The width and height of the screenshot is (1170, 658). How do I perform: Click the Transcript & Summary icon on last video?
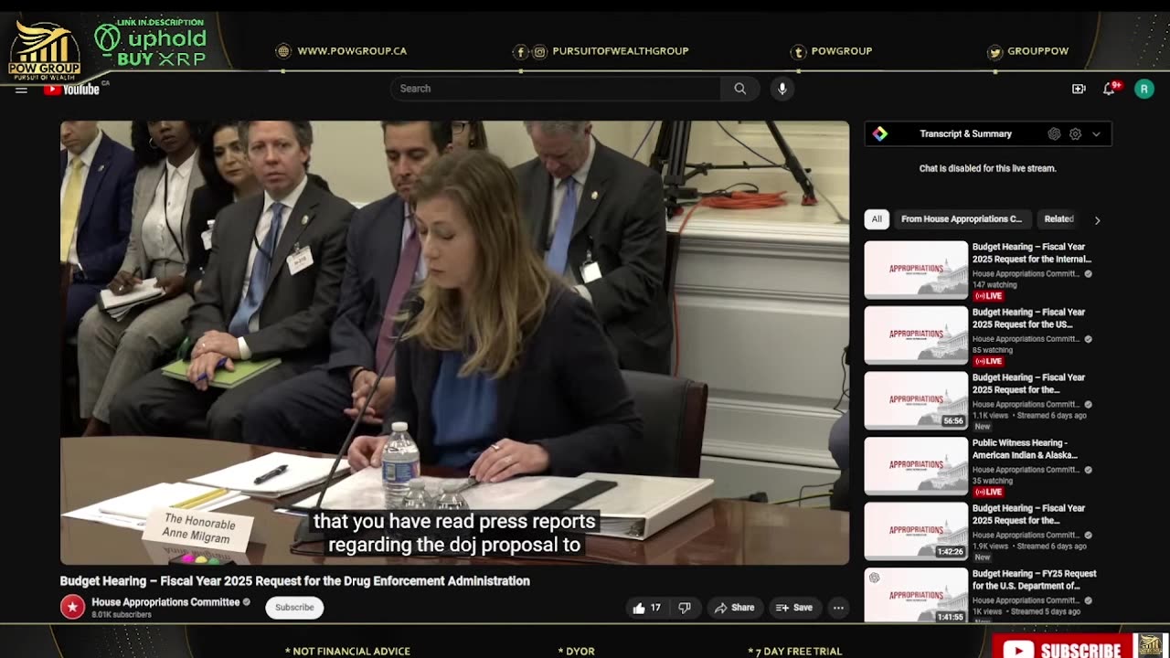(874, 578)
